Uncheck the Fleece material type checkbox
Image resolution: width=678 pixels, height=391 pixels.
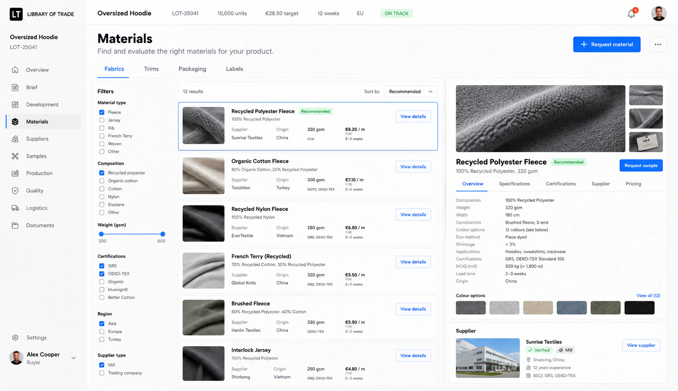tap(102, 112)
